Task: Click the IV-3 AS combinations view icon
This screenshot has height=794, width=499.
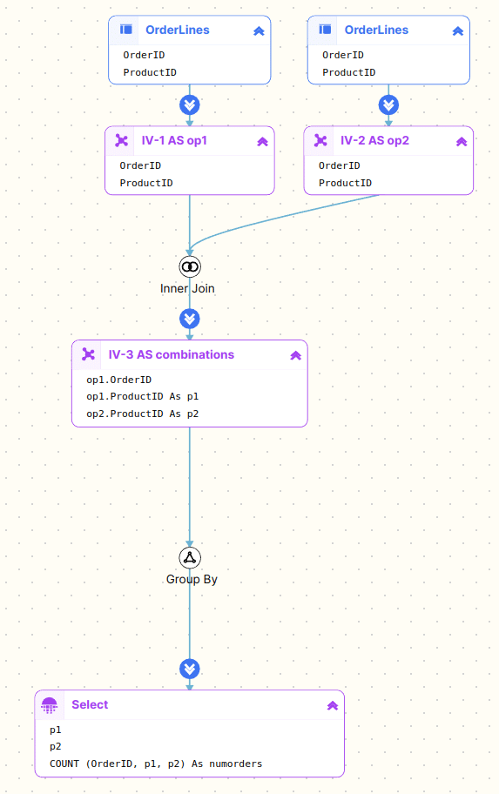Action: tap(88, 354)
